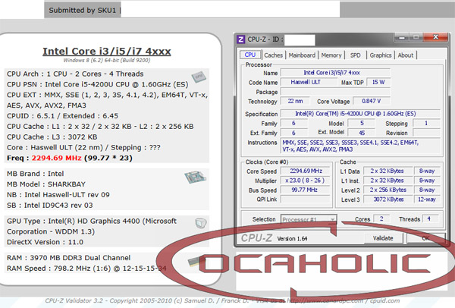
Task: Click the Windows 8 64-bit build subtitle
Action: (107, 61)
